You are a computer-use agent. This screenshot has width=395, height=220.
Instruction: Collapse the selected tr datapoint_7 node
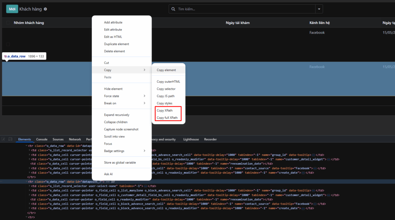coord(27,182)
